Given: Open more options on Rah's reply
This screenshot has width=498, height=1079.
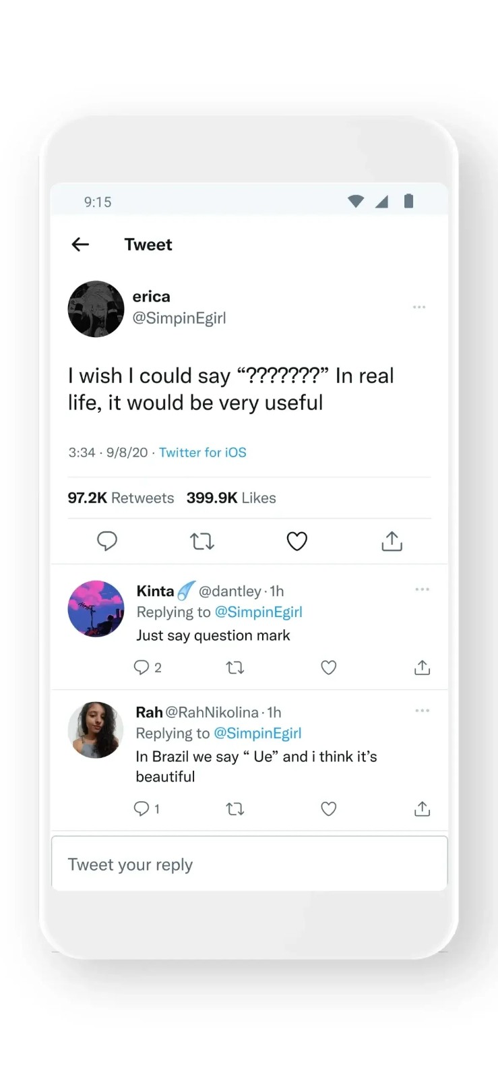Looking at the screenshot, I should click(x=423, y=711).
